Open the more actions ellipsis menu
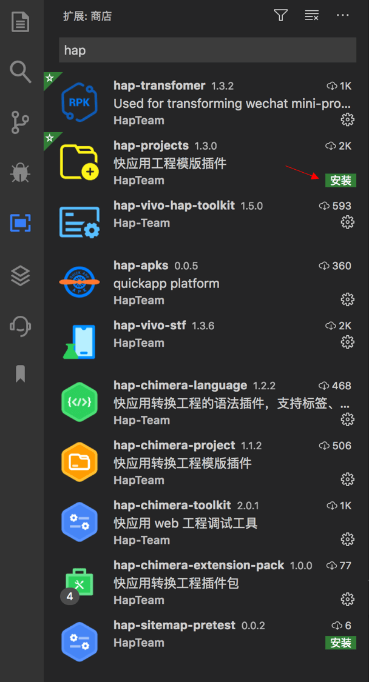The image size is (369, 682). 343,15
